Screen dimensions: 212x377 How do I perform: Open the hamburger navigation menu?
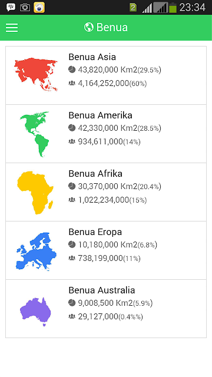pyautogui.click(x=12, y=28)
